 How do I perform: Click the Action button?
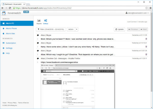tap(71, 29)
